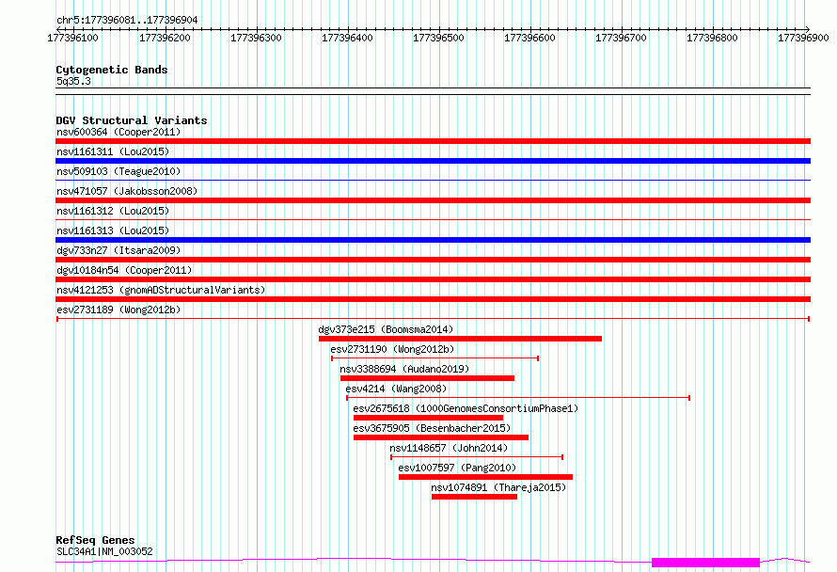Open nsv1074891 (Thareja2015) label
The height and width of the screenshot is (572, 837).
pos(498,487)
